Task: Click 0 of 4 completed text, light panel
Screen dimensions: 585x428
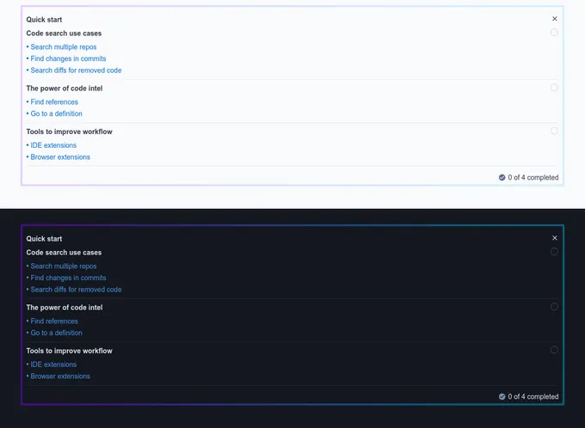Action: pos(533,177)
